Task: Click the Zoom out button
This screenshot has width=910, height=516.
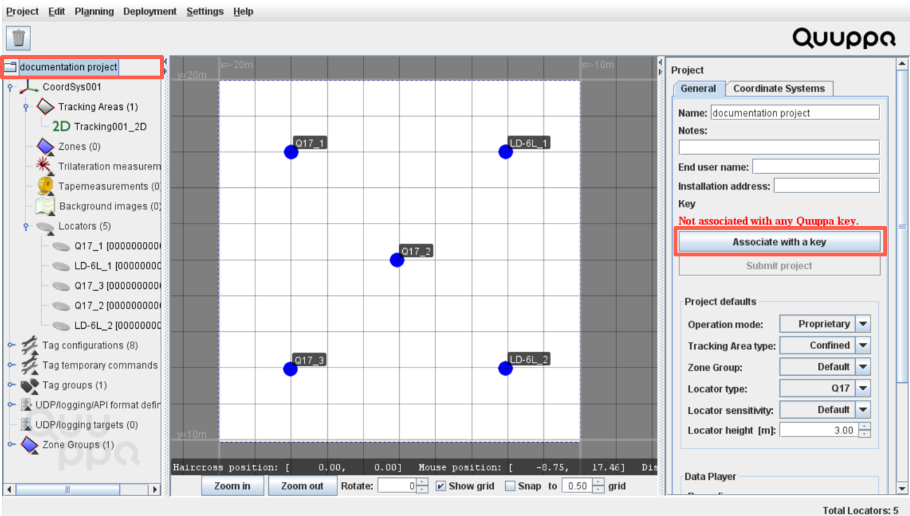Action: 302,486
